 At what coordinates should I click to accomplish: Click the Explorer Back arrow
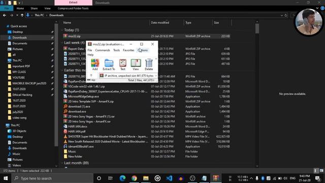(x=5, y=15)
